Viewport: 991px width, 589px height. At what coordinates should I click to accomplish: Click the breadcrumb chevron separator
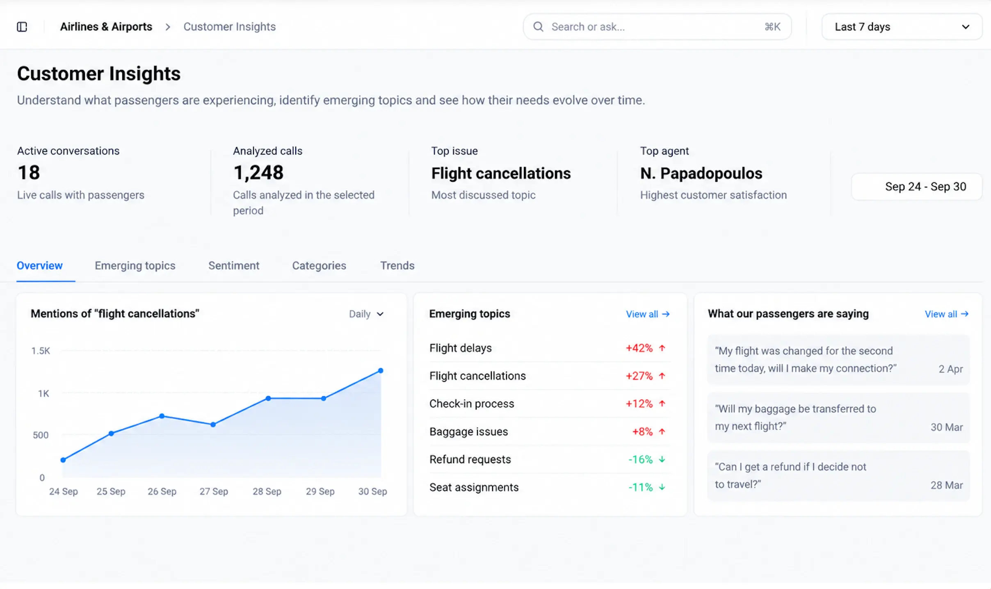tap(167, 27)
